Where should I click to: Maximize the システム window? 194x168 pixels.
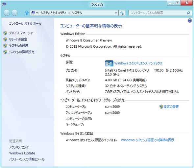click(177, 3)
